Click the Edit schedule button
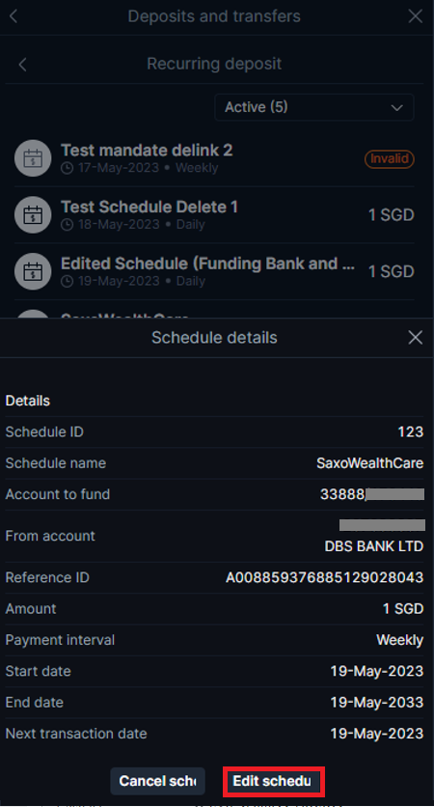This screenshot has width=434, height=807. (274, 781)
